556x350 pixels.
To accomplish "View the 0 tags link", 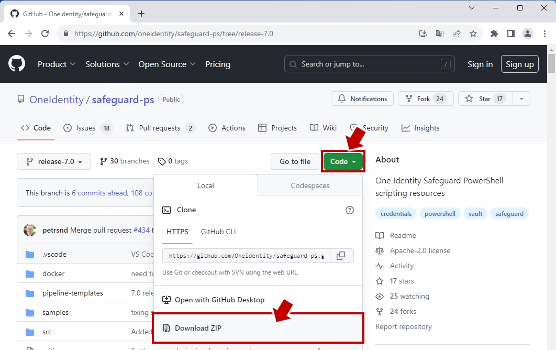I will [x=173, y=161].
